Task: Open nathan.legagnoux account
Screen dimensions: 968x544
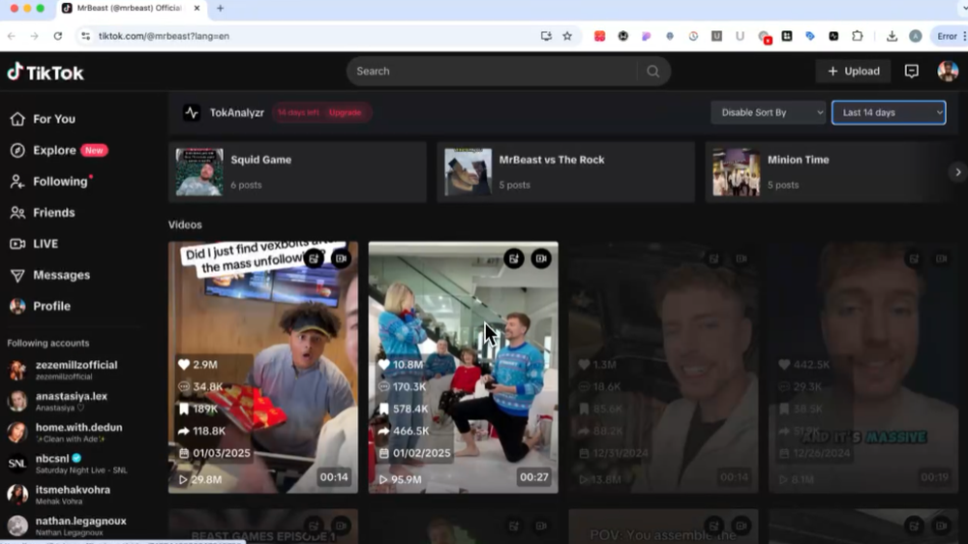Action: click(66, 527)
